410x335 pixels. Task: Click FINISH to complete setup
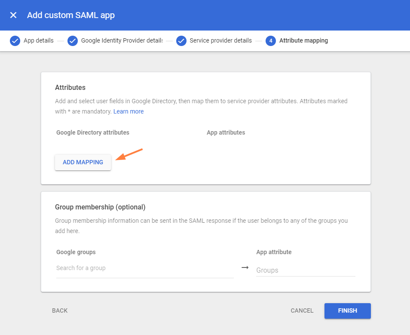pos(347,310)
